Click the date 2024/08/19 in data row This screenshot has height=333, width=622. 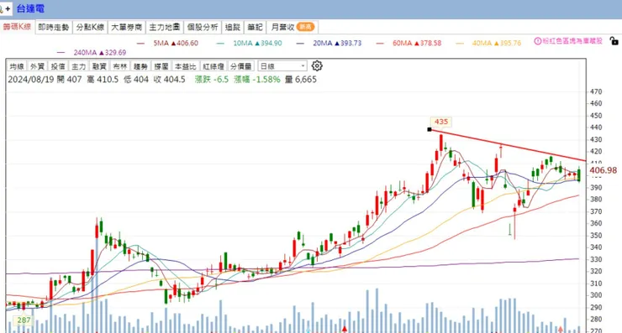click(x=30, y=80)
